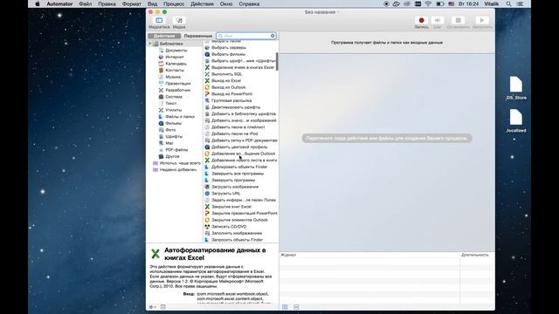Select the Система category
The width and height of the screenshot is (559, 314).
tap(174, 97)
